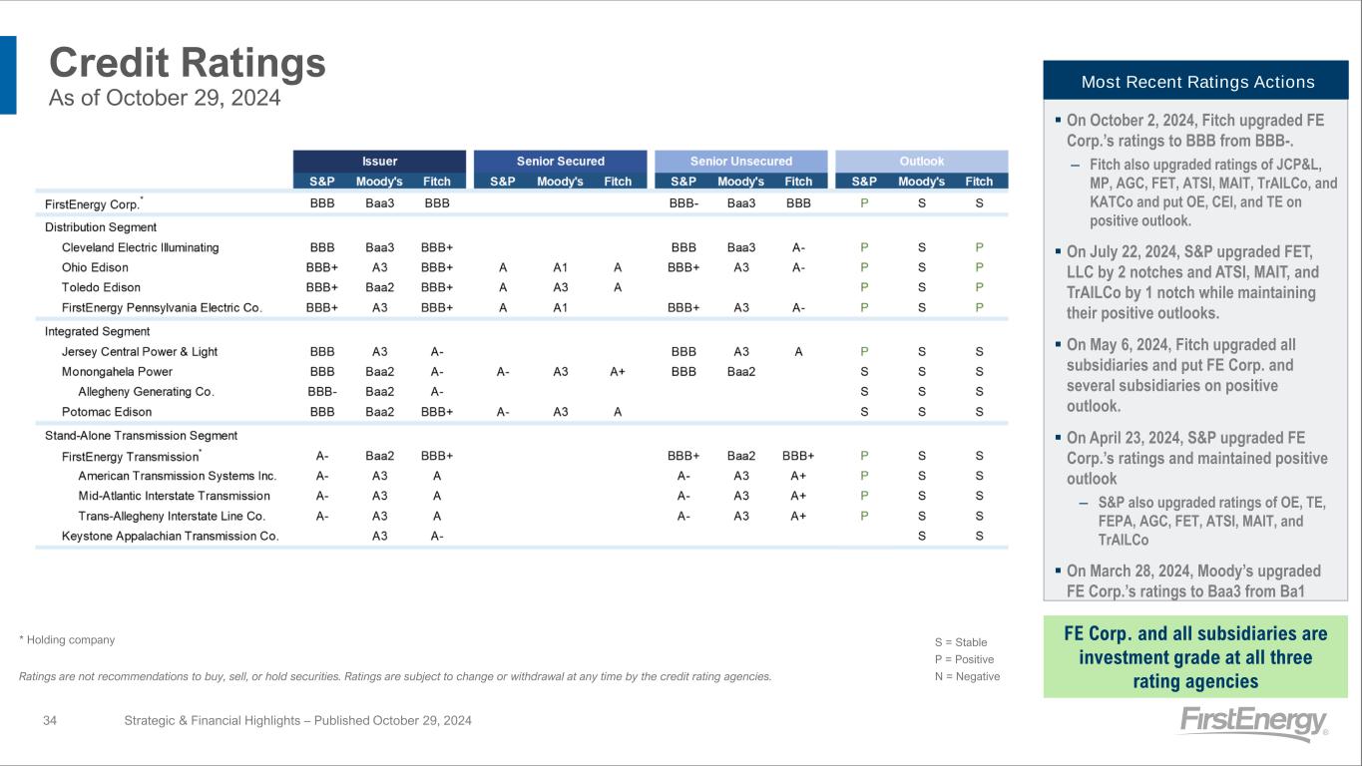The width and height of the screenshot is (1362, 766).
Task: Select the Allegheny Generating Co. row label
Action: 146,391
